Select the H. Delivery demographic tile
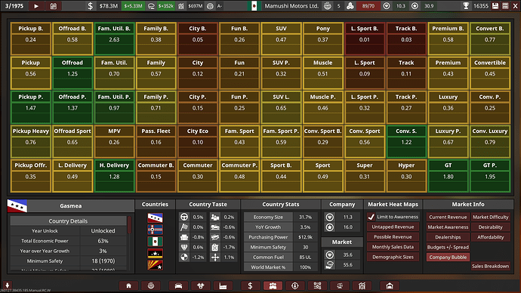 point(114,176)
